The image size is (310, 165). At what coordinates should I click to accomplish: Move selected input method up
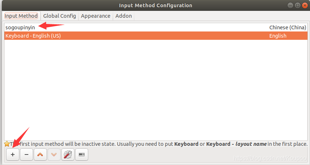click(40, 155)
